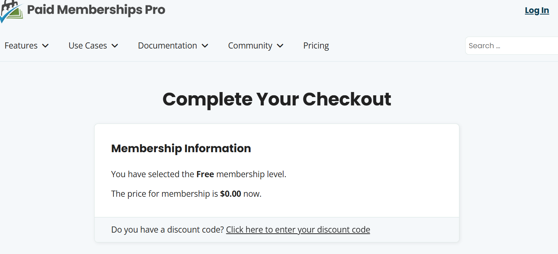
Task: Open the Log In link
Action: pyautogui.click(x=537, y=11)
